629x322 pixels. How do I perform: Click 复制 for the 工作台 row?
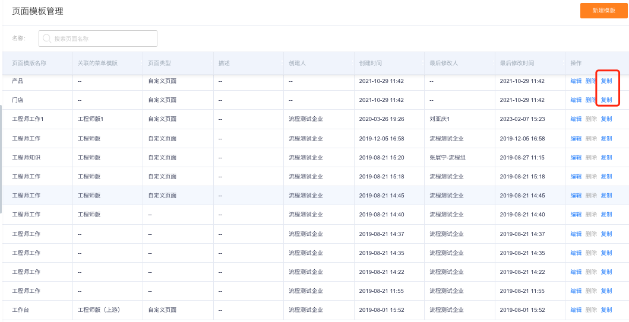pos(606,310)
